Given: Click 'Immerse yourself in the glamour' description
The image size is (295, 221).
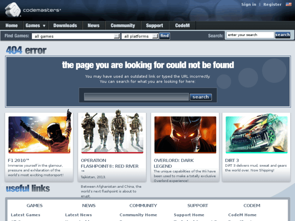Looking at the screenshot, I should 36,170.
